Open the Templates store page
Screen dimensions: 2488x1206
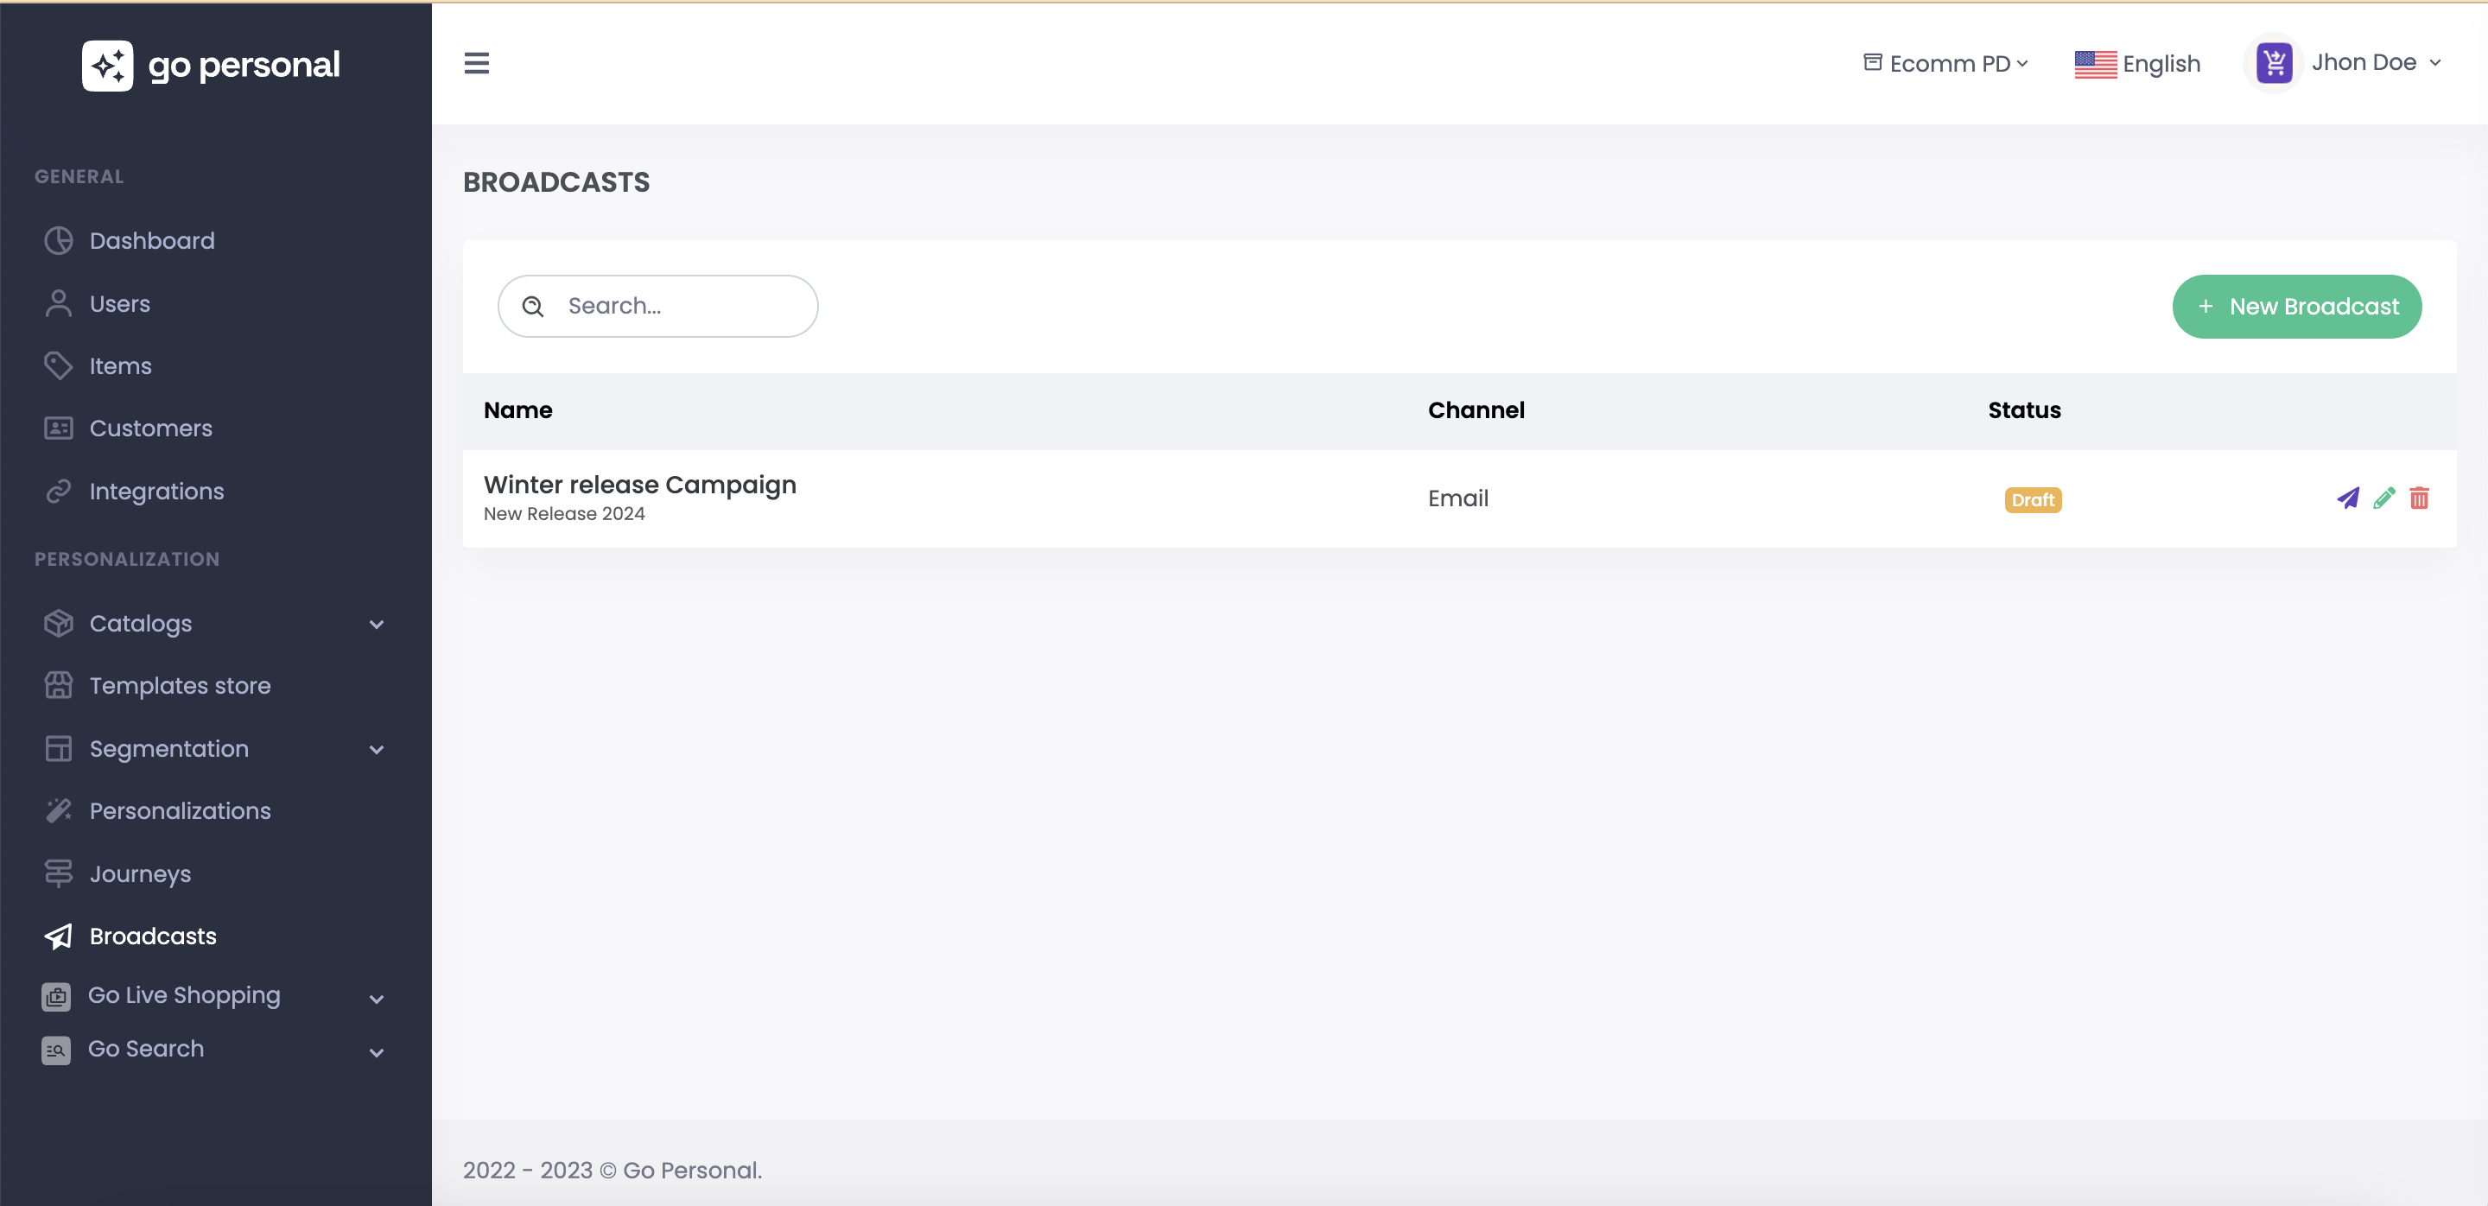pyautogui.click(x=180, y=686)
